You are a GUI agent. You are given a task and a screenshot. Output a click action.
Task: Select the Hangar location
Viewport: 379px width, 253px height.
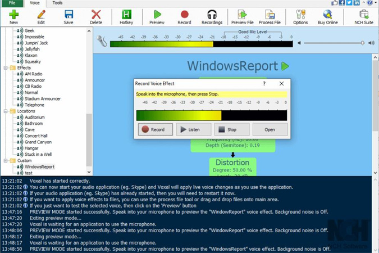pyautogui.click(x=31, y=148)
